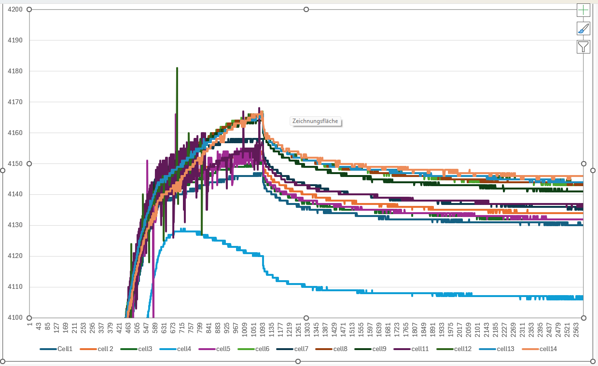598x366 pixels.
Task: Click the 4190 vertical axis label
Action: (15, 41)
